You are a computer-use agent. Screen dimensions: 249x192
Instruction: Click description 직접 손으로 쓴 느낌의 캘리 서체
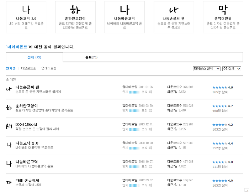click(37, 129)
